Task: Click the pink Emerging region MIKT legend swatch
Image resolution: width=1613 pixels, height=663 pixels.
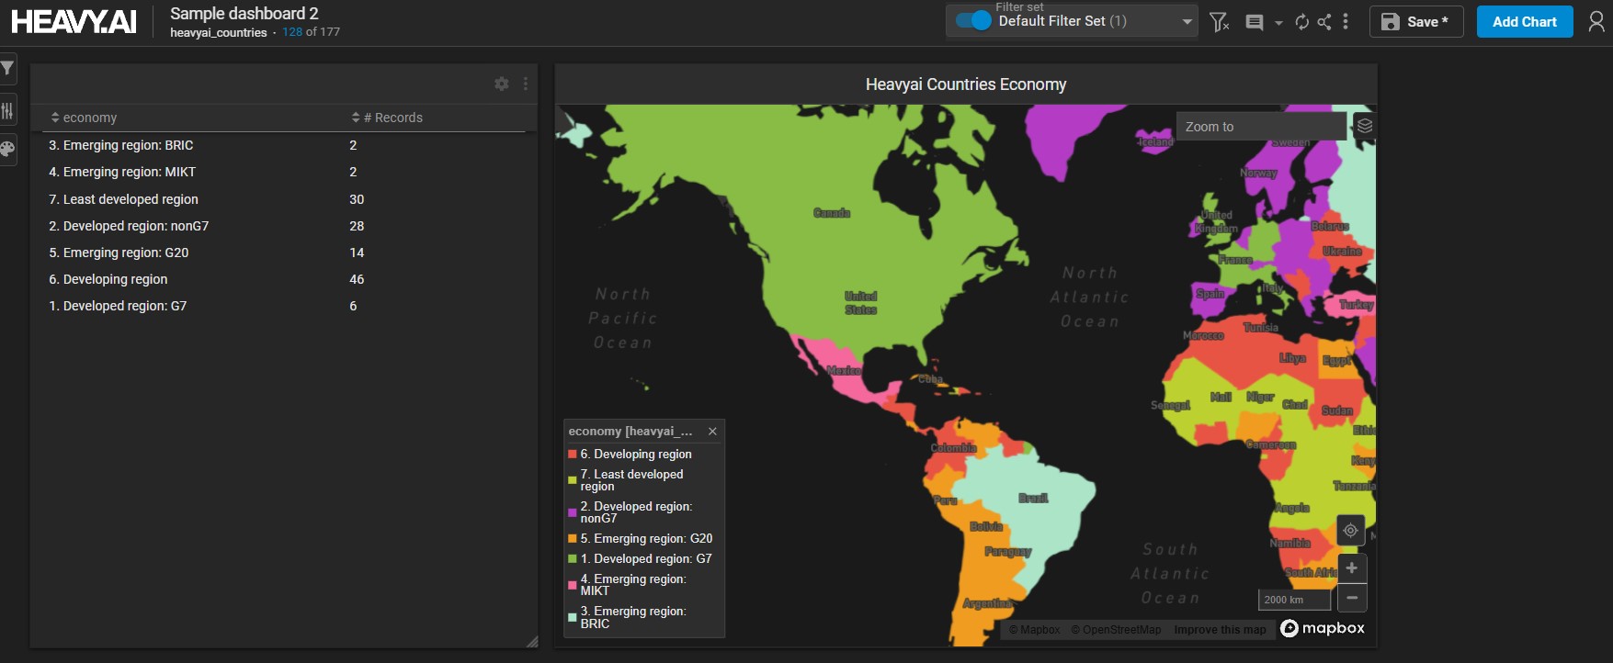Action: click(573, 585)
